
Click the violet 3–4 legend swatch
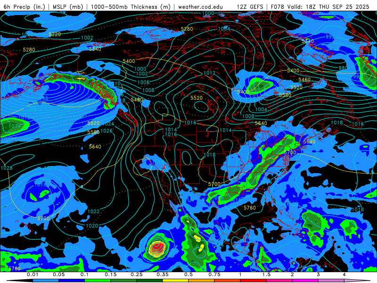[x=331, y=281]
